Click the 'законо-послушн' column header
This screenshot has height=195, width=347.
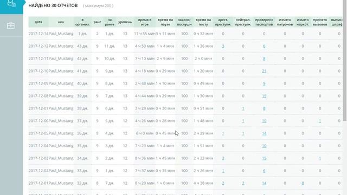coord(184,22)
